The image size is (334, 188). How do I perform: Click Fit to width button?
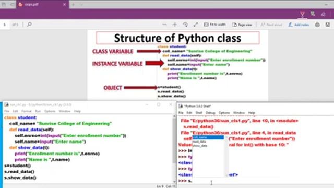tap(214, 25)
